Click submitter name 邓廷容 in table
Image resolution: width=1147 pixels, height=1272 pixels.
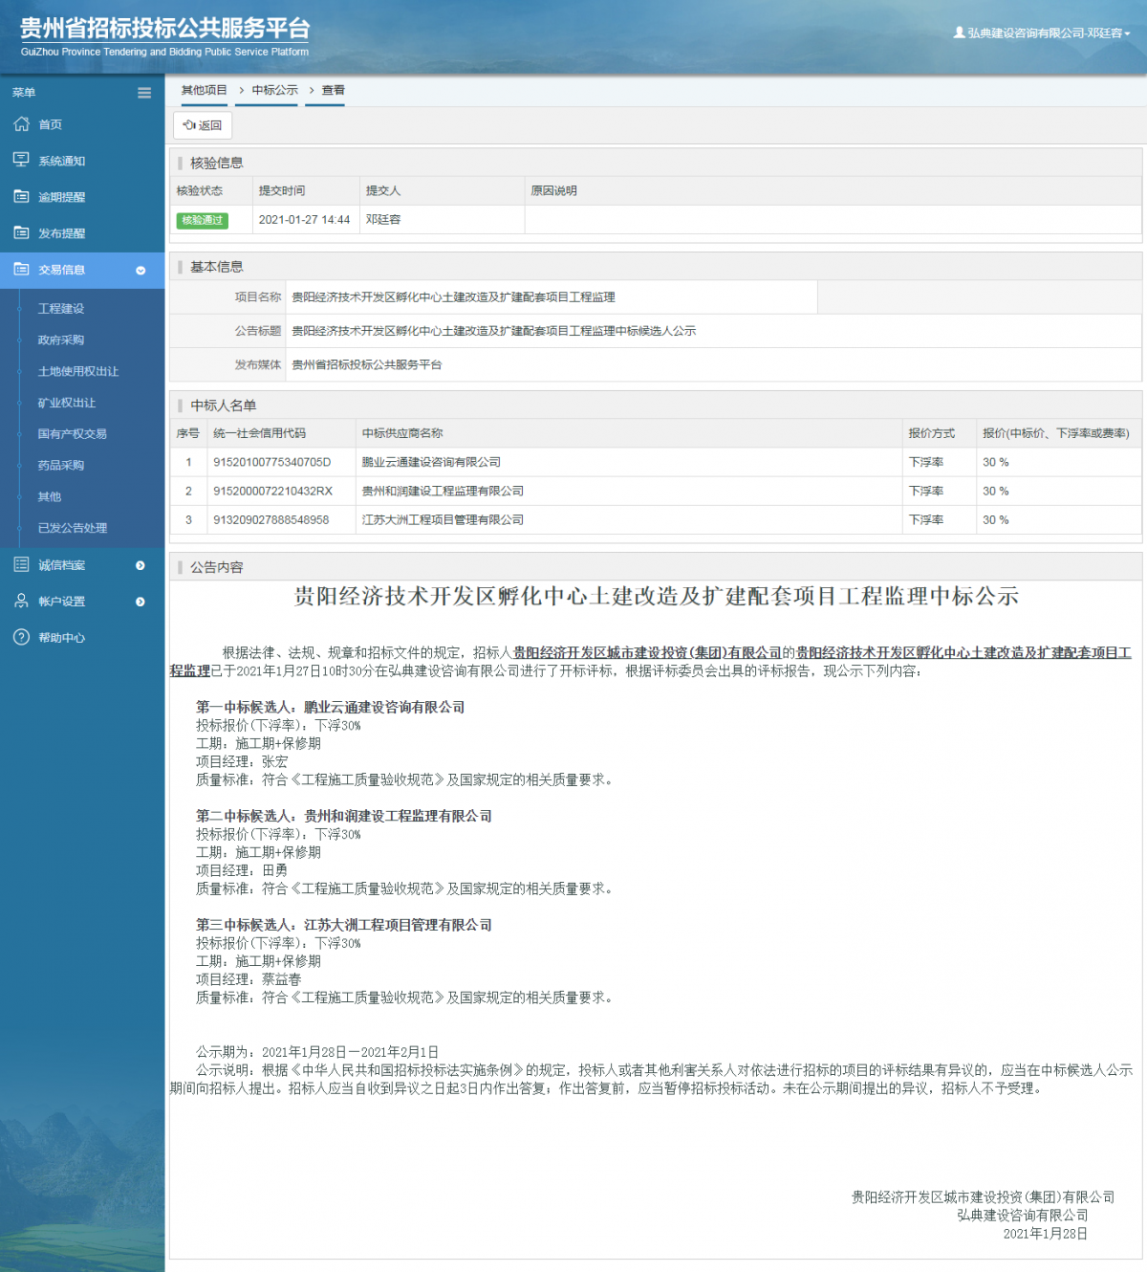point(383,220)
